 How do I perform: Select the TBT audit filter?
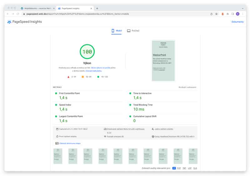click(x=184, y=168)
